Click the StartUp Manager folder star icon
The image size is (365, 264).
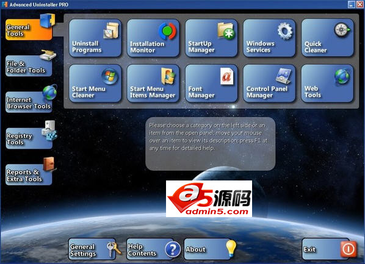tap(226, 31)
